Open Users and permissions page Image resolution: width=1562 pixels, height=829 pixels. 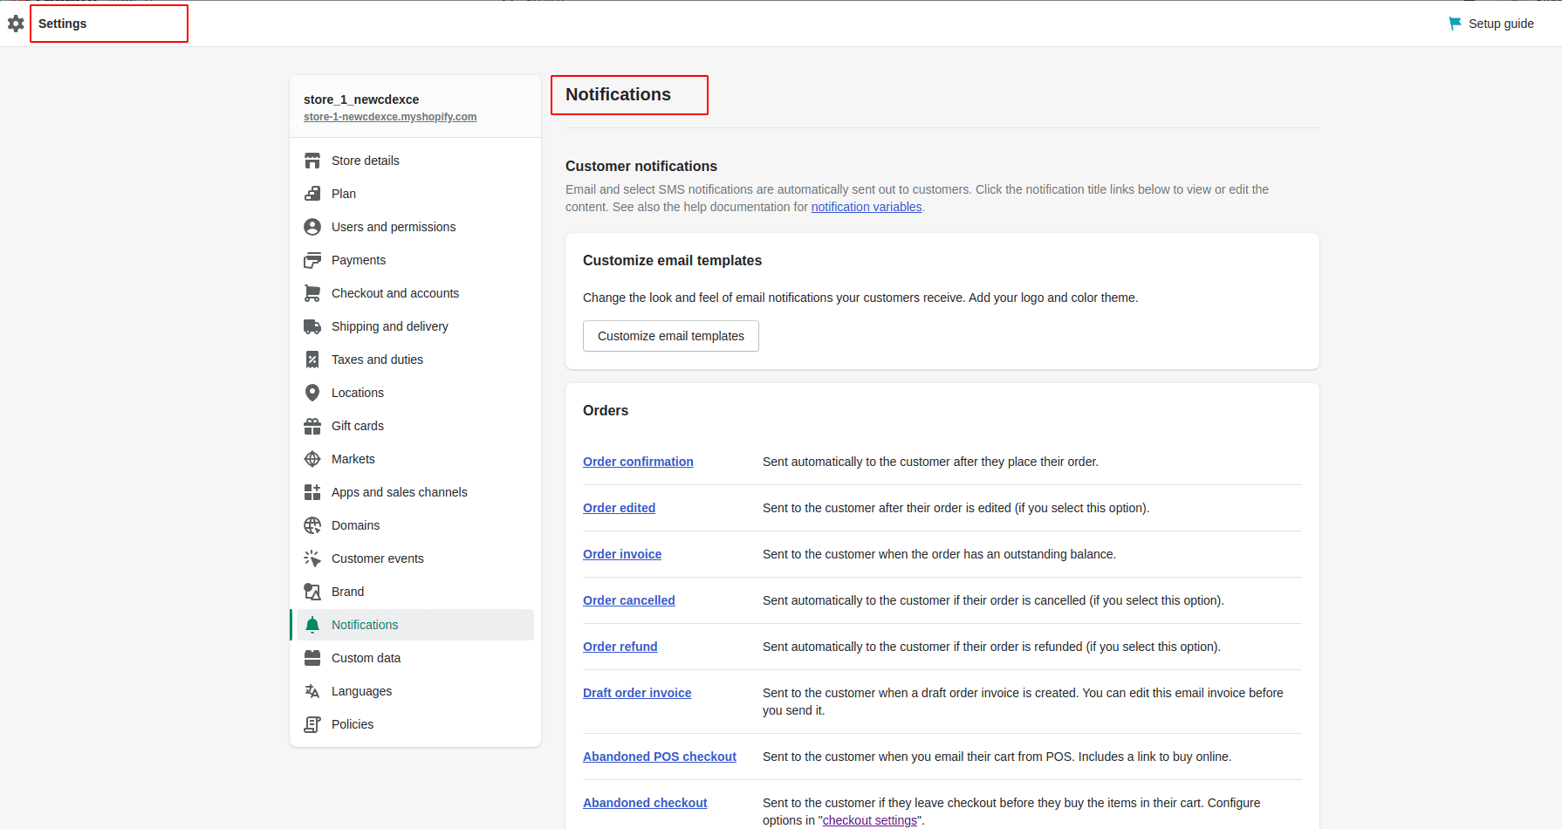[415, 227]
